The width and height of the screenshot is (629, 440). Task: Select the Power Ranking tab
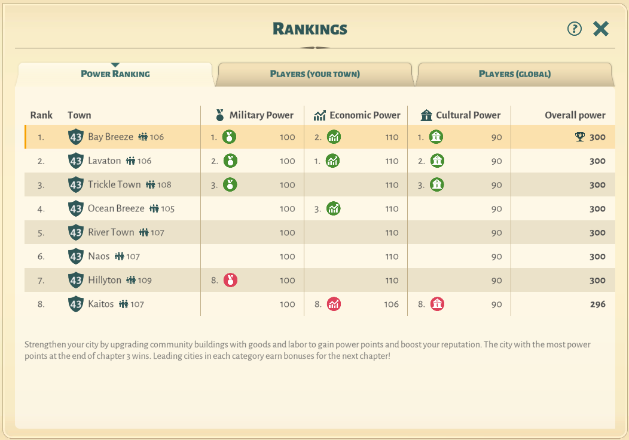click(115, 74)
